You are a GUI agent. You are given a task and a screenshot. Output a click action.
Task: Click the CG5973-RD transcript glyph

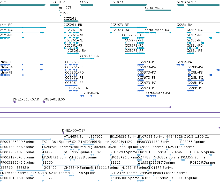point(133,38)
